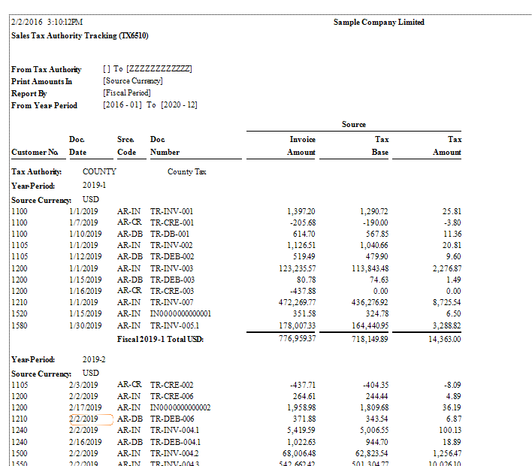Image resolution: width=532 pixels, height=466 pixels.
Task: Select the total tax base 718,149.89
Action: (x=370, y=339)
